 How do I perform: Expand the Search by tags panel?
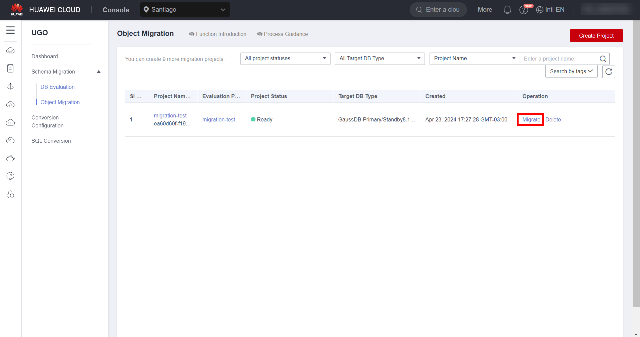pos(571,71)
